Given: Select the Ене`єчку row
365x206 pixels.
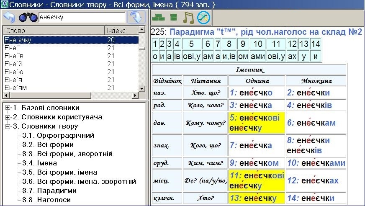Looking at the screenshot, I should click(x=71, y=40).
